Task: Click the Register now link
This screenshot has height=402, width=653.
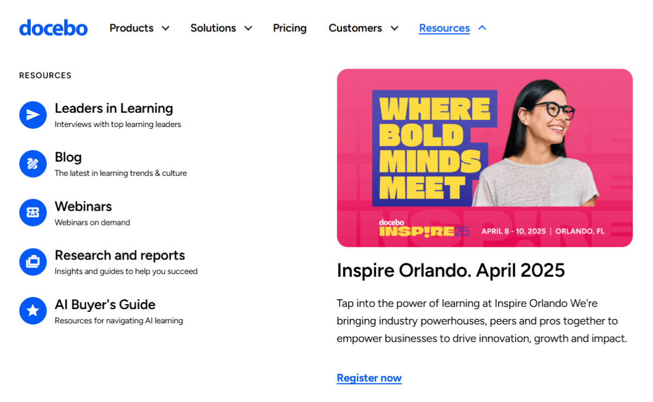Action: pyautogui.click(x=369, y=378)
